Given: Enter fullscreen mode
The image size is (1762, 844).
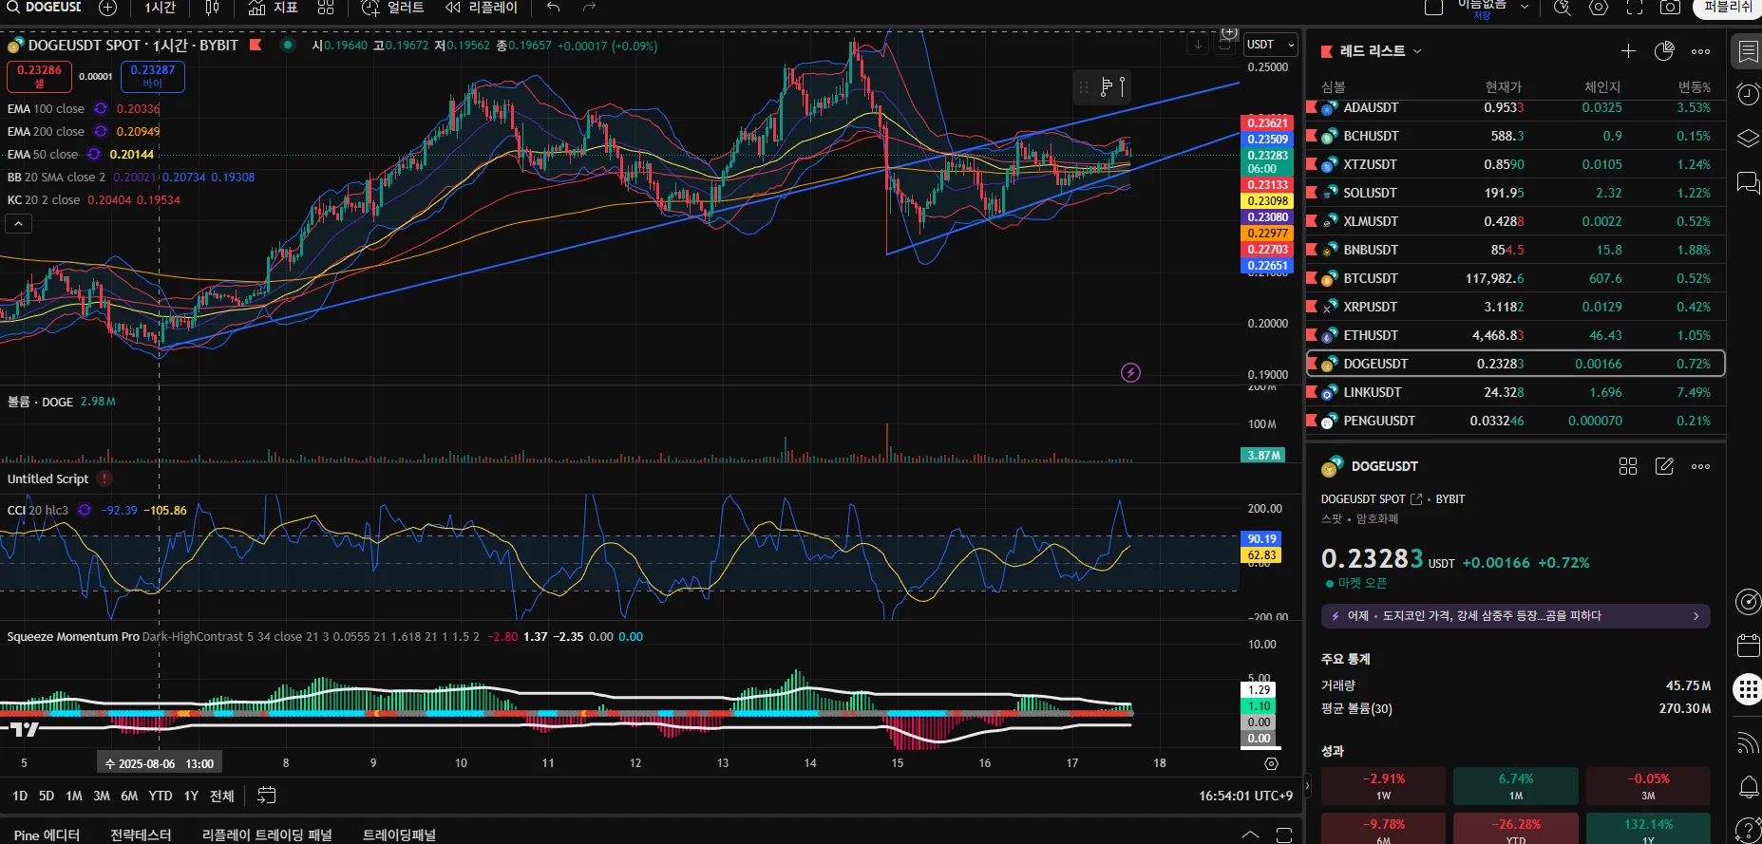Looking at the screenshot, I should point(1635,8).
